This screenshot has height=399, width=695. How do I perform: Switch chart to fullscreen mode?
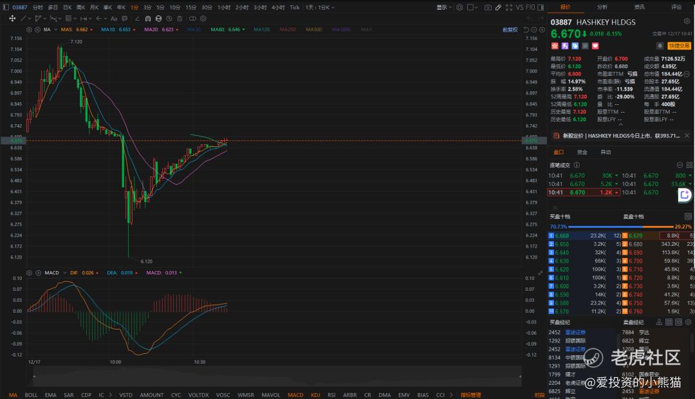click(509, 7)
